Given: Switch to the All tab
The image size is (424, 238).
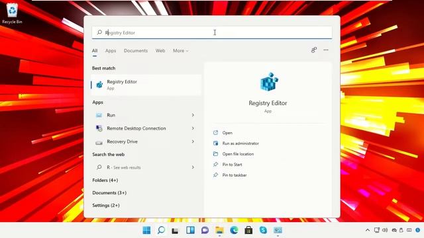Looking at the screenshot, I should [x=95, y=50].
